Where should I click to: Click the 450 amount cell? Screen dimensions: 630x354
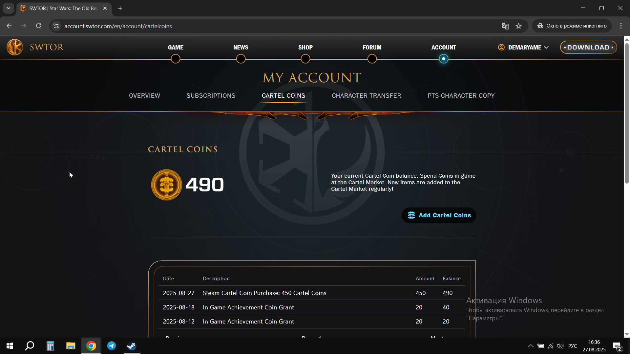pyautogui.click(x=421, y=293)
